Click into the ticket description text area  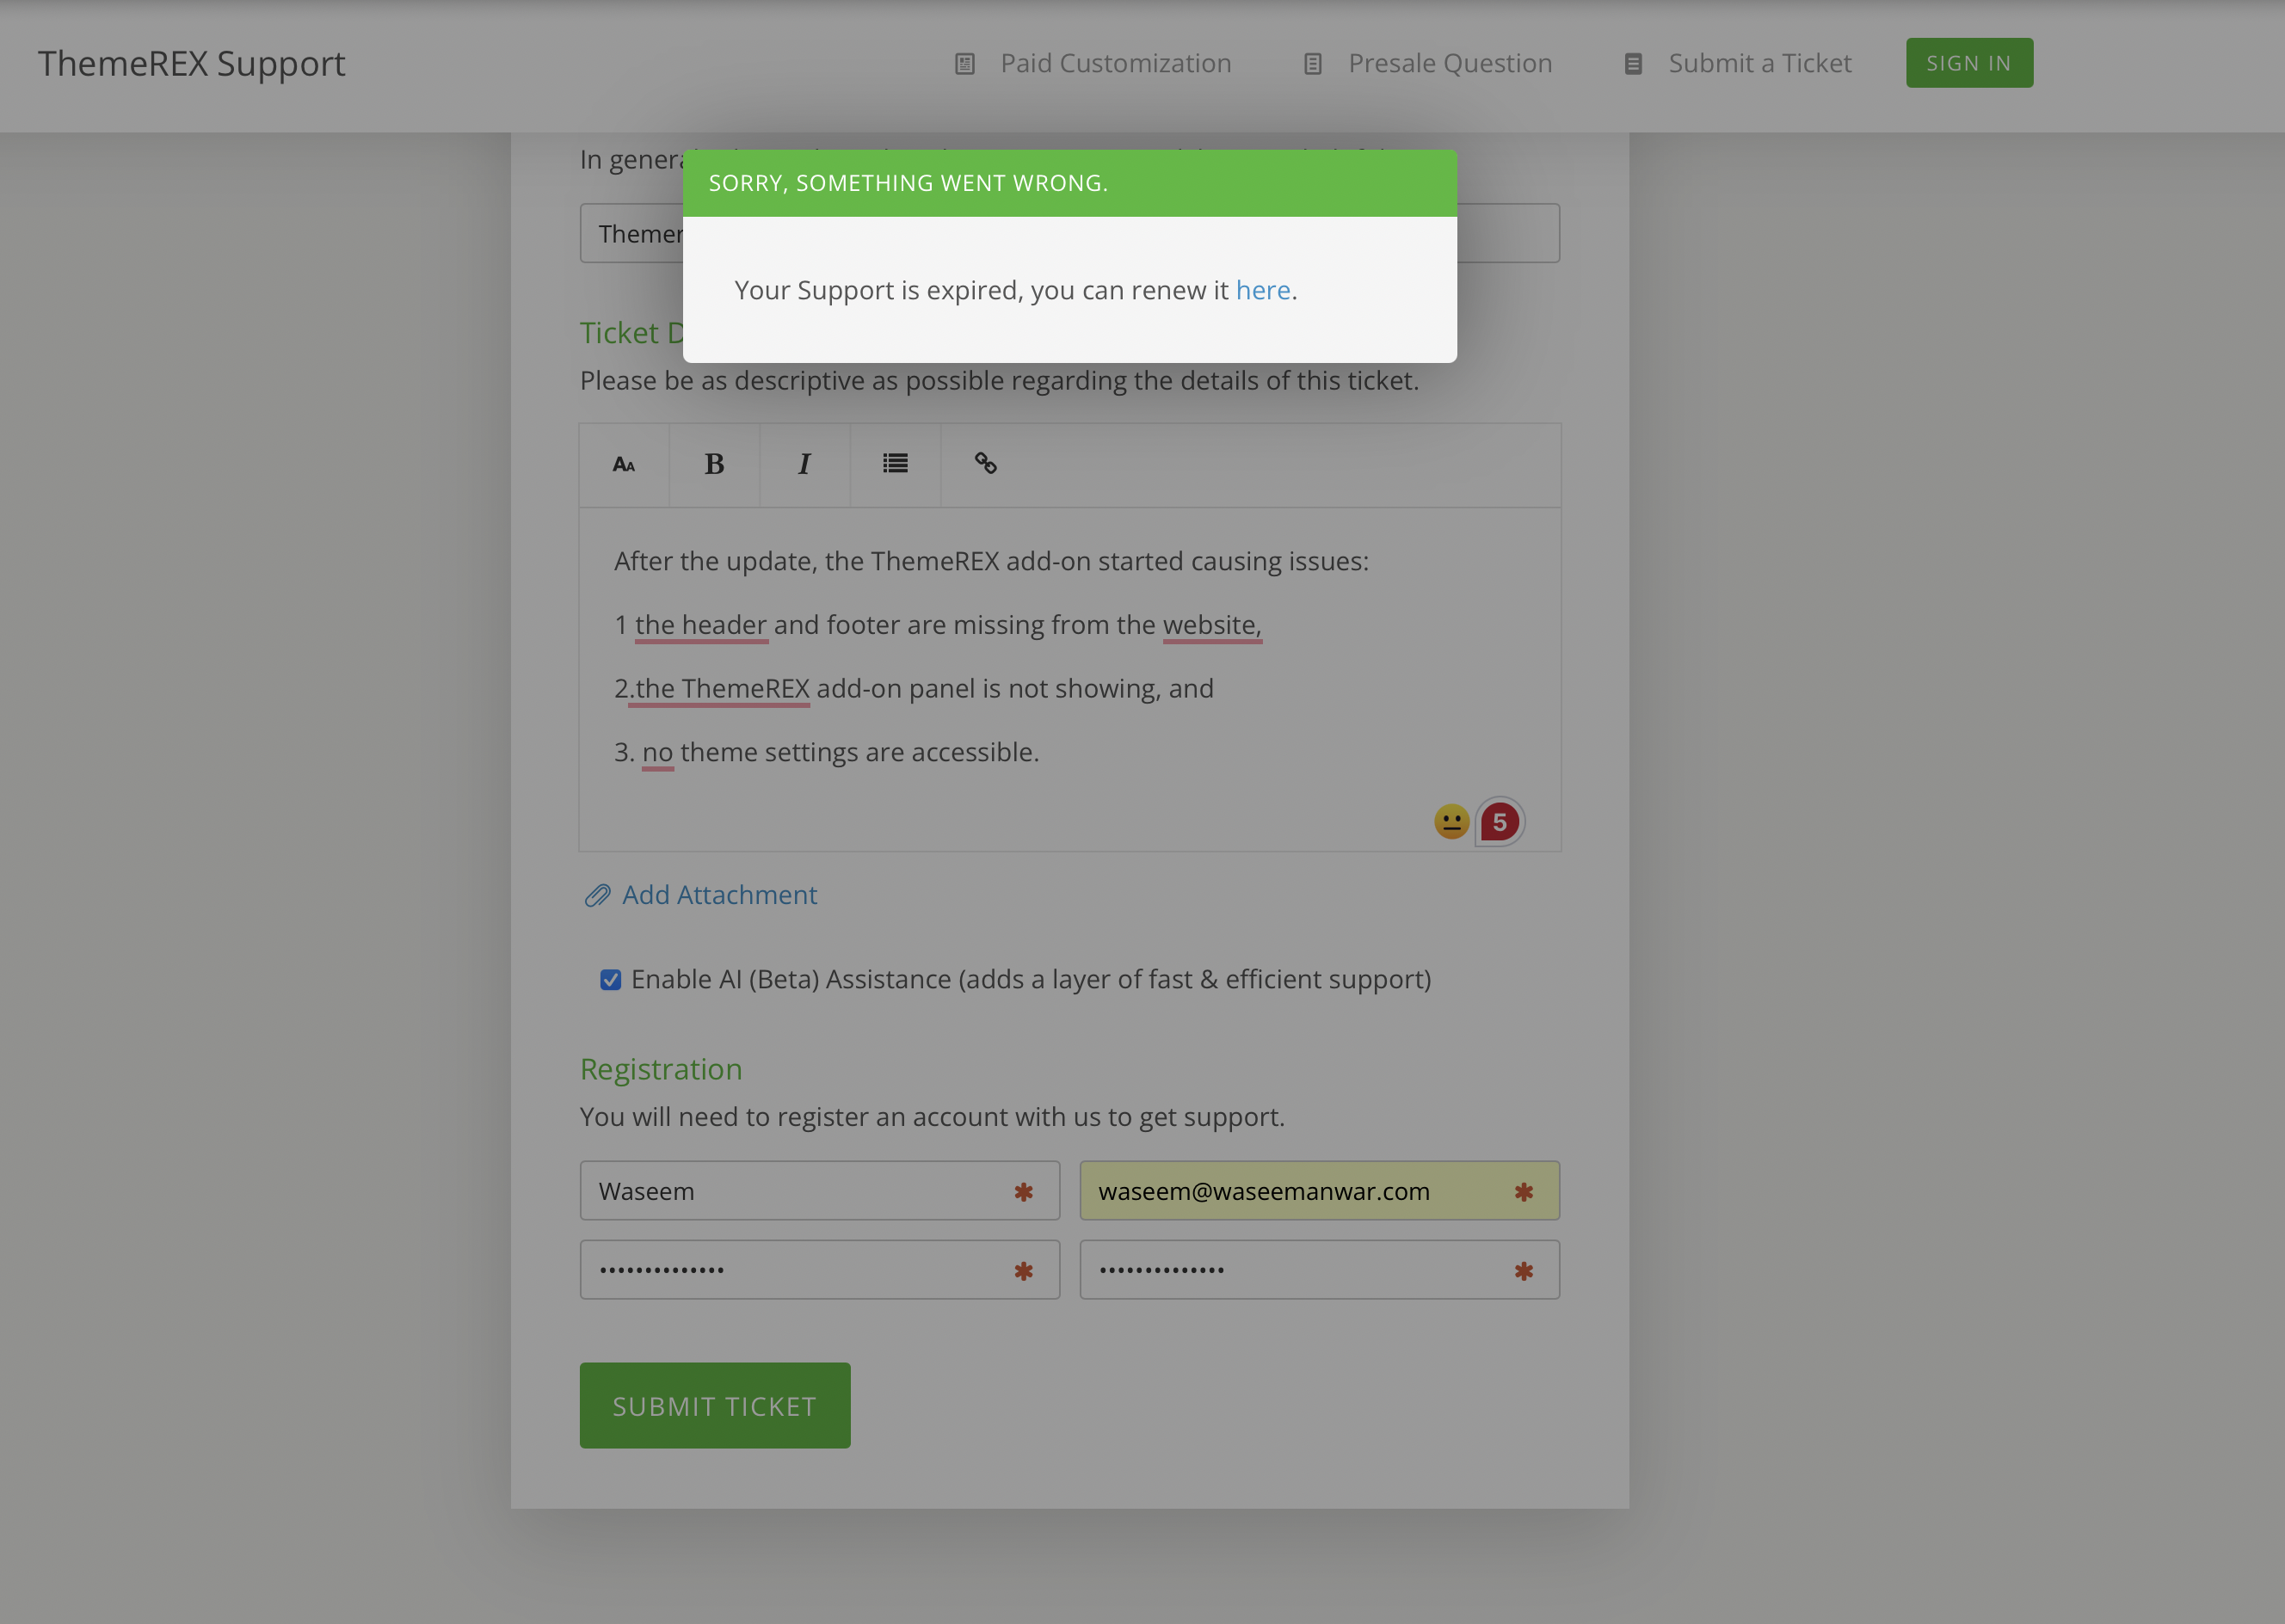[1070, 680]
